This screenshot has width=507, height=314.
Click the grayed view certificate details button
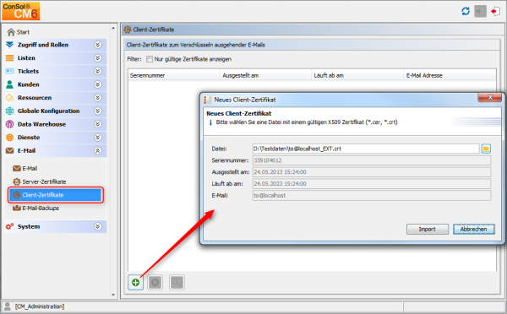pyautogui.click(x=177, y=282)
